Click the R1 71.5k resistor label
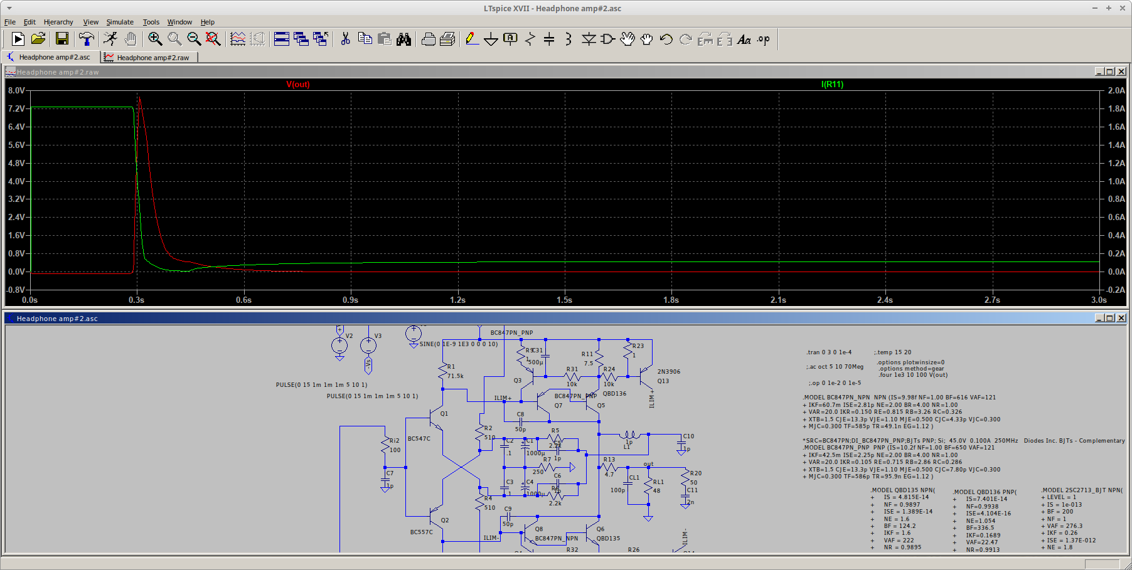This screenshot has height=570, width=1132. (455, 371)
